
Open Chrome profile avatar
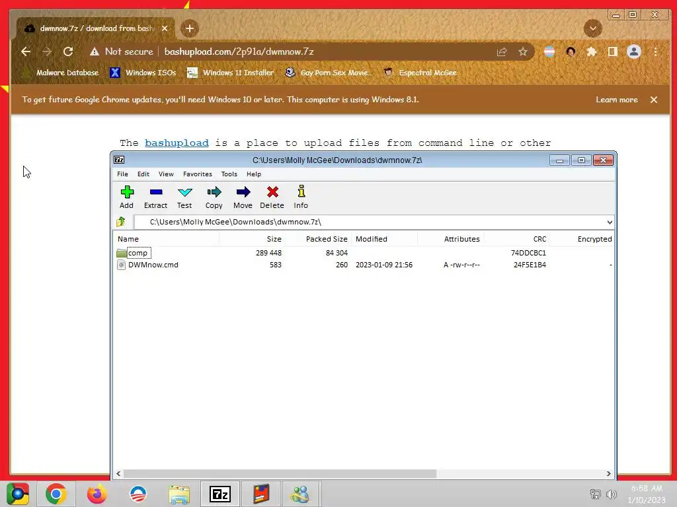pos(634,51)
